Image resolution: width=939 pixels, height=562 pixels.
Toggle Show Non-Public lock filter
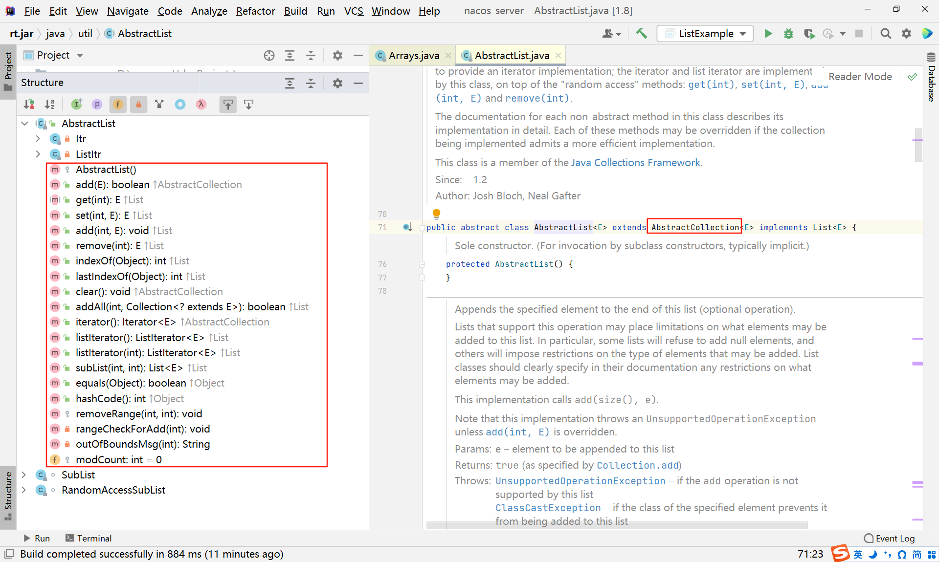tap(138, 104)
